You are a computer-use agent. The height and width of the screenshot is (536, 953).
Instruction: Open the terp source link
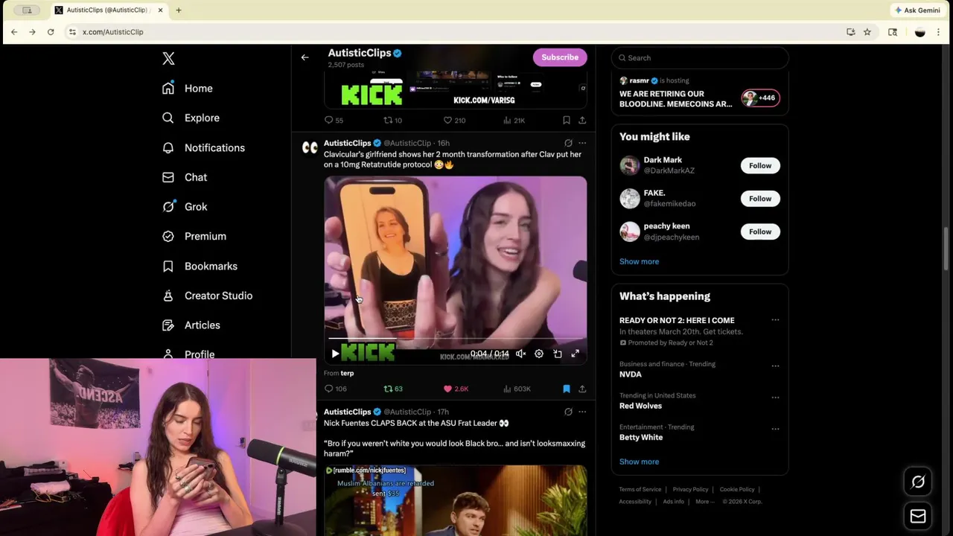[x=347, y=373]
